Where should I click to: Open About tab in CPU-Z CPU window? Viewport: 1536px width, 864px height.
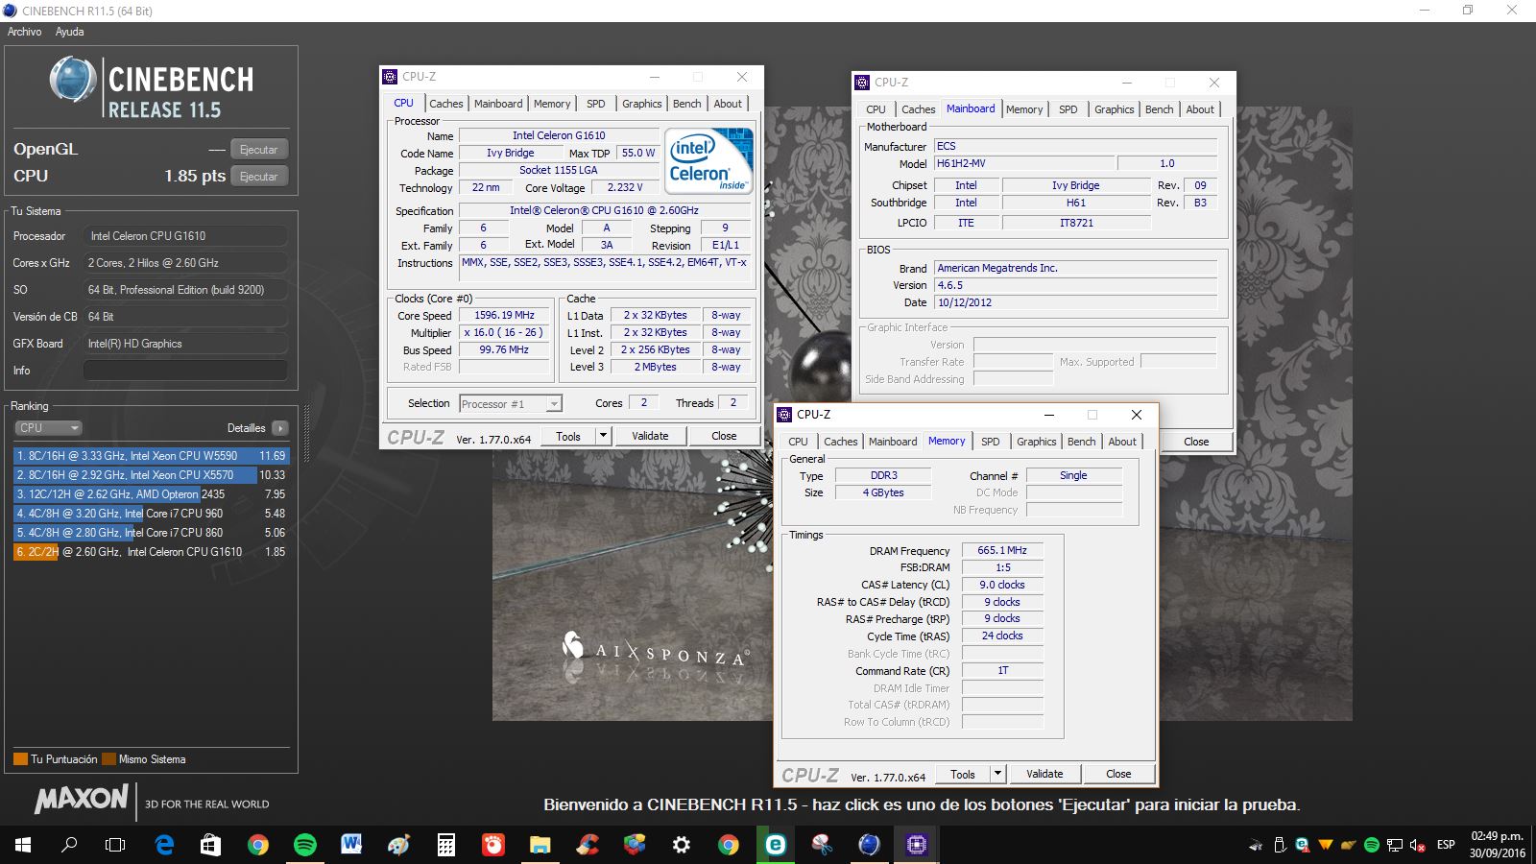(728, 104)
